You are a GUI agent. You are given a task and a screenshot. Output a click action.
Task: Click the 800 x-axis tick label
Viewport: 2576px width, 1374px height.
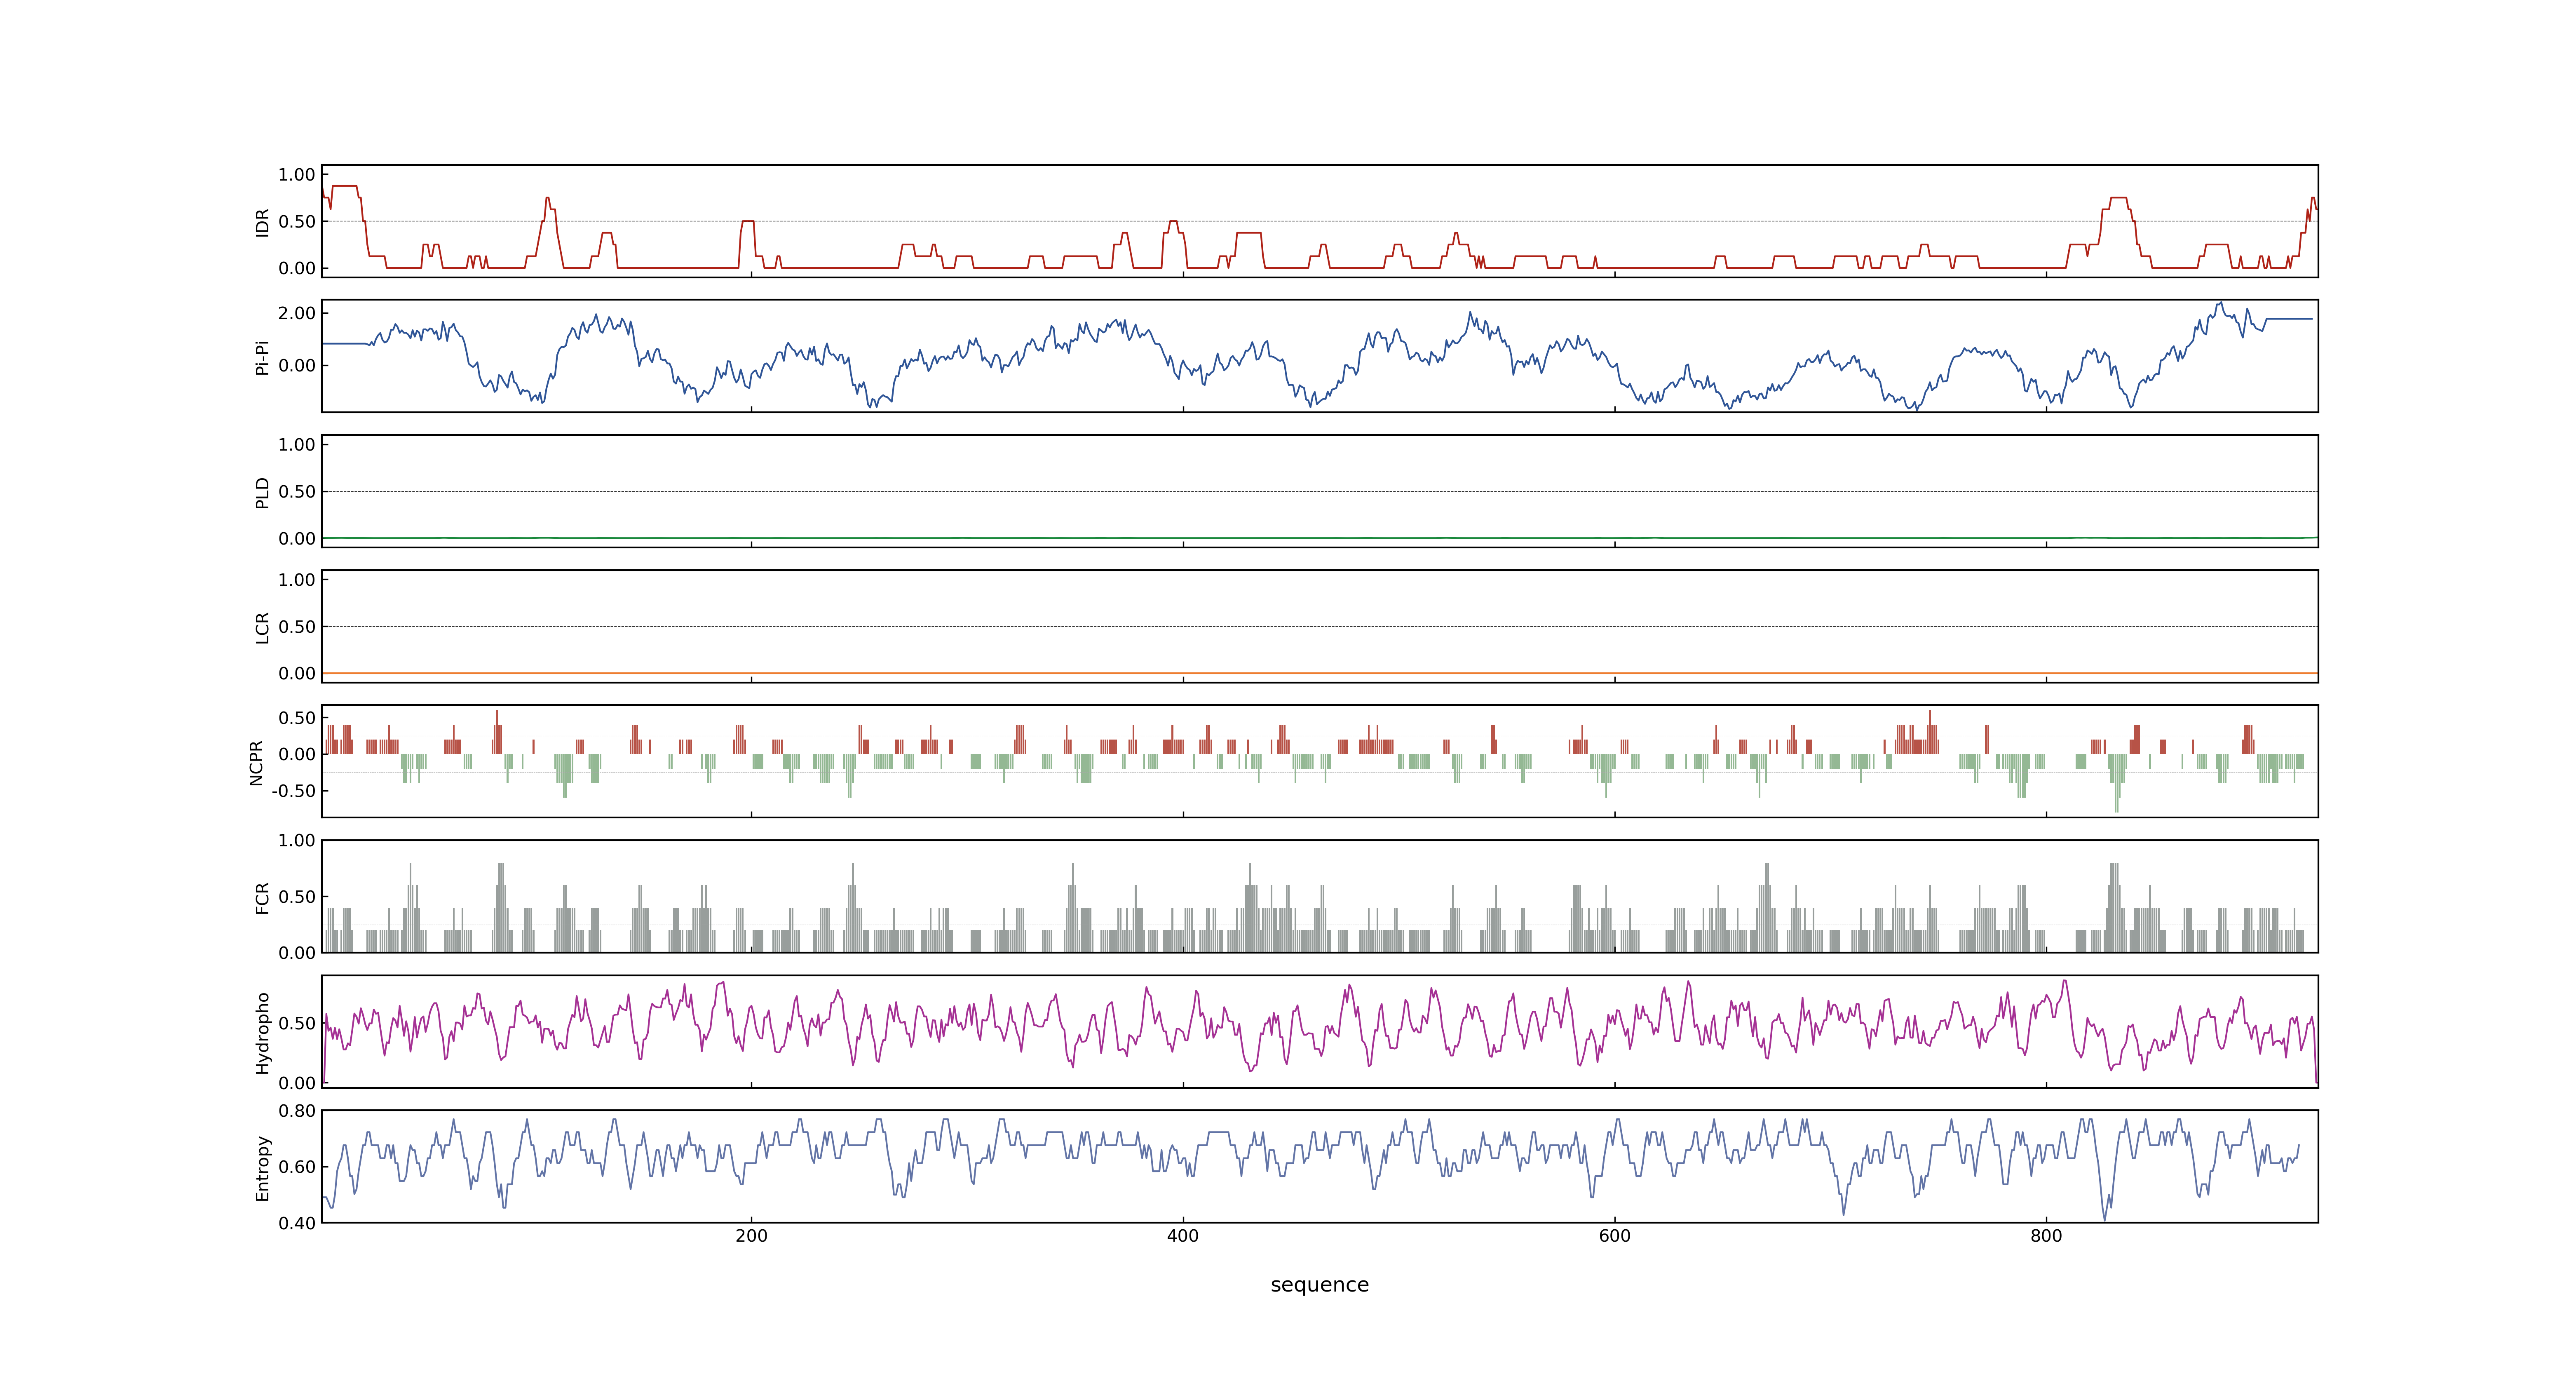(2046, 1236)
